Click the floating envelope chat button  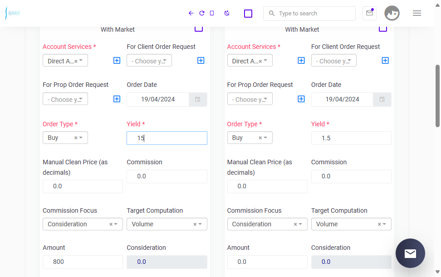coord(410,253)
